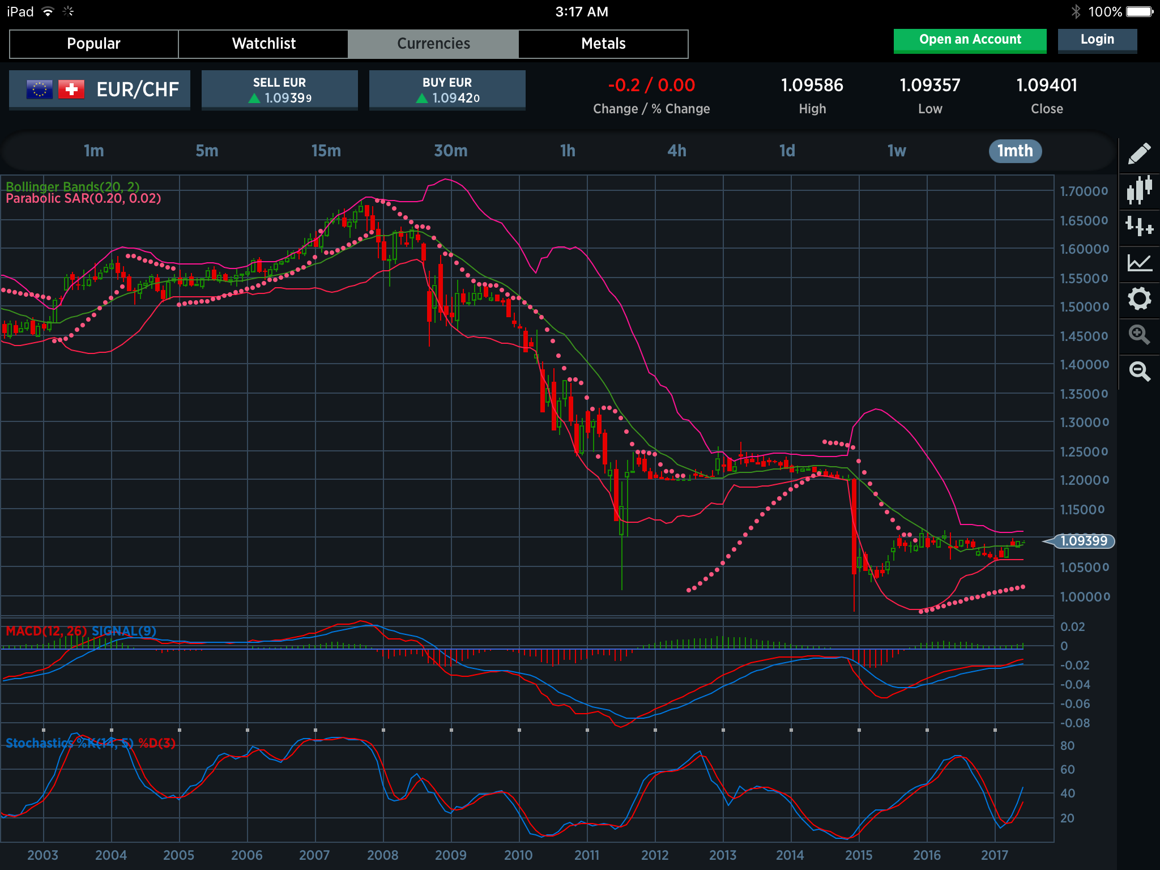The image size is (1160, 870).
Task: Tap the 1.70000 price axis label
Action: point(1084,191)
